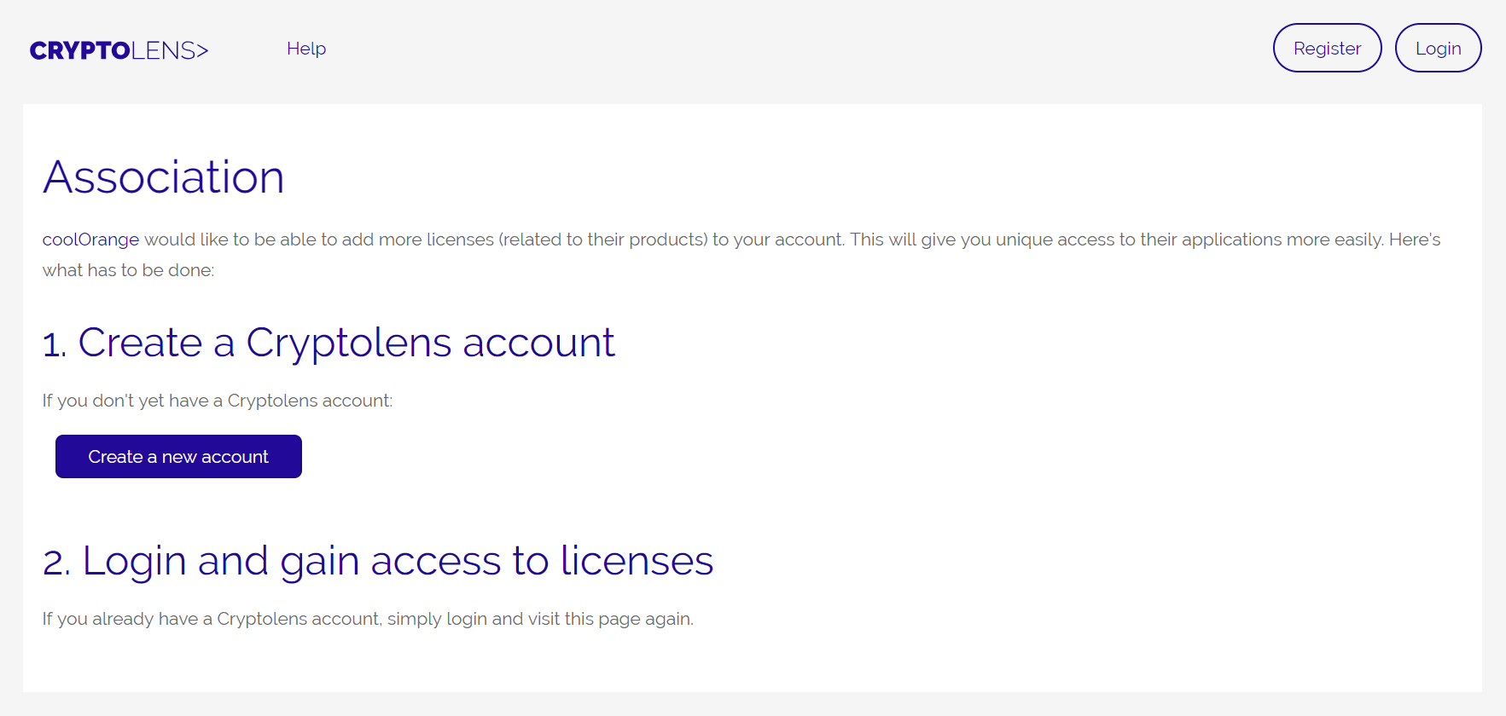
Task: Click the Register button
Action: click(x=1327, y=48)
